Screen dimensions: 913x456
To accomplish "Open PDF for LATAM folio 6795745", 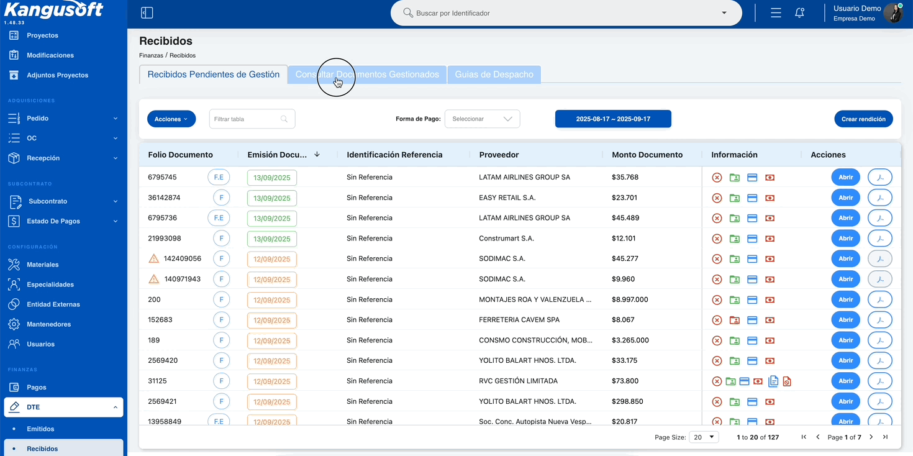I will click(x=879, y=177).
